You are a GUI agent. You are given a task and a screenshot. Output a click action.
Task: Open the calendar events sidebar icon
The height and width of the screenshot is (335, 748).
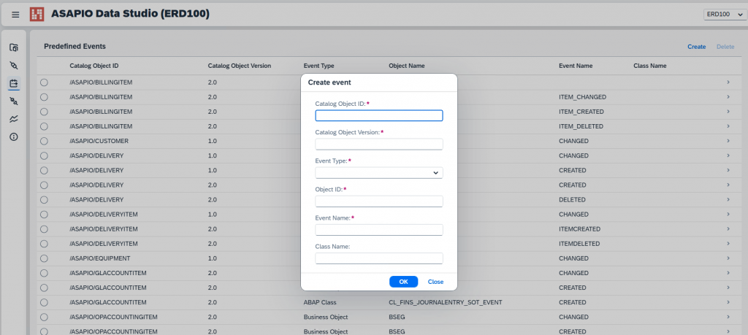pyautogui.click(x=14, y=83)
